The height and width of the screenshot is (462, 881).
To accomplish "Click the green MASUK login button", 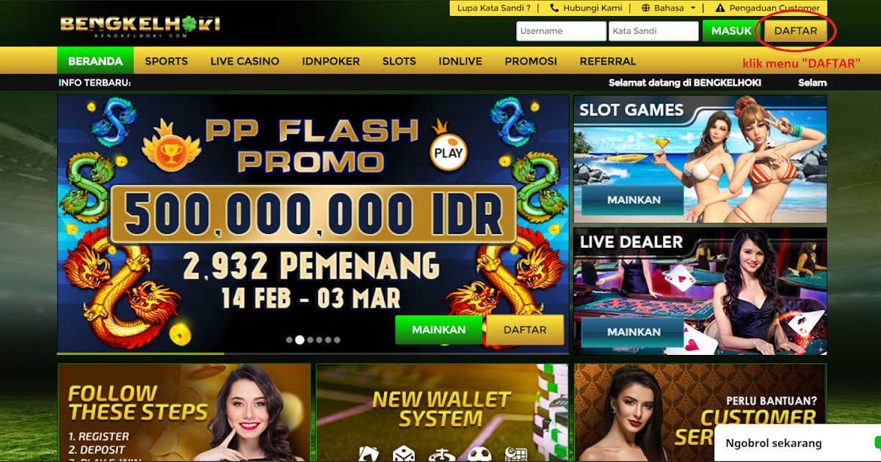I will point(731,31).
